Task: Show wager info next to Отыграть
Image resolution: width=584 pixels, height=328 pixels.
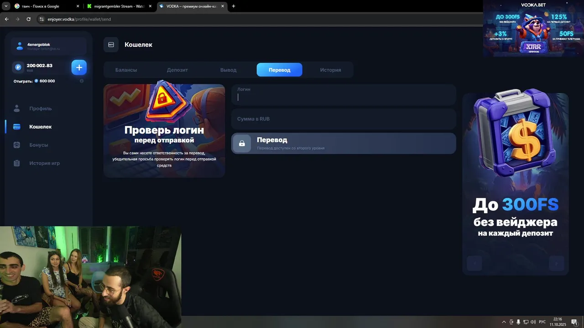Action: pyautogui.click(x=82, y=81)
